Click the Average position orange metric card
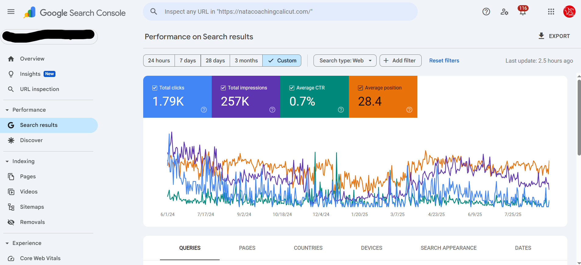581x265 pixels. (x=383, y=97)
